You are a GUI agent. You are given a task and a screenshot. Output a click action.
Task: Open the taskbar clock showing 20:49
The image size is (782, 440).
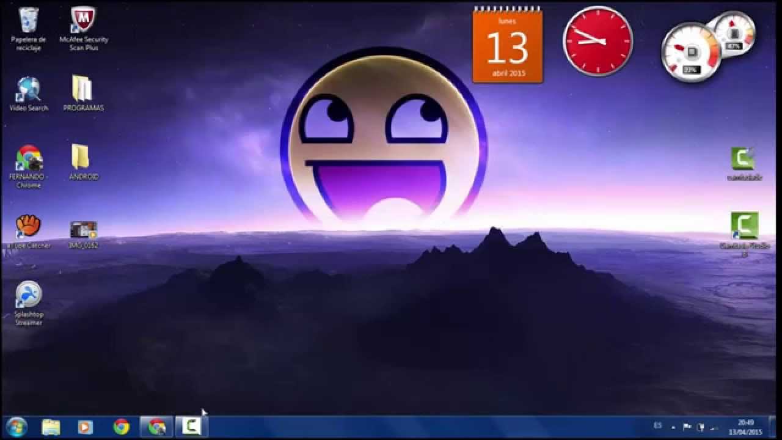(x=745, y=427)
